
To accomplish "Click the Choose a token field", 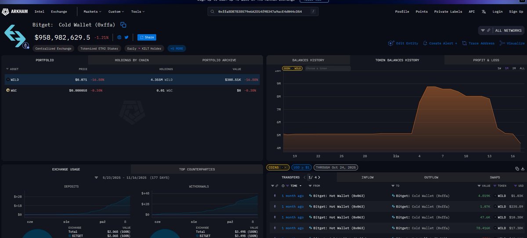I will click(327, 69).
